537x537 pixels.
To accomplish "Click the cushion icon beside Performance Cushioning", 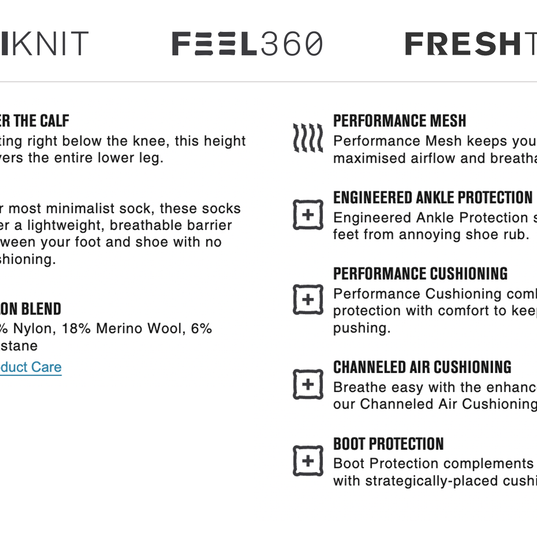I will [x=308, y=299].
